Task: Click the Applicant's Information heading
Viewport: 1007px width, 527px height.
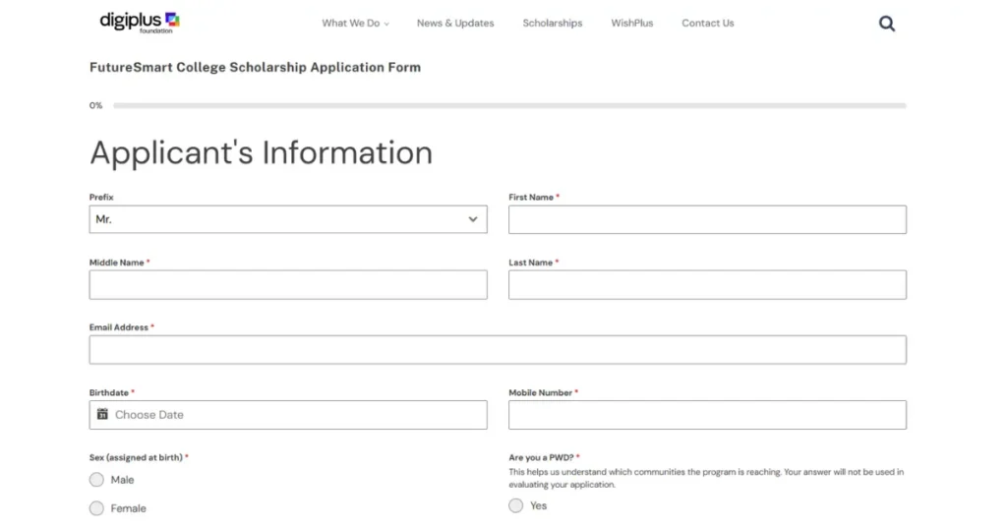Action: (261, 152)
